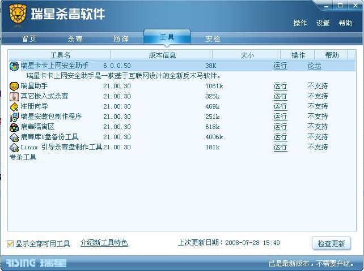Select the 其它嵌入式杀毒 row name
The width and height of the screenshot is (364, 271).
pyautogui.click(x=44, y=96)
